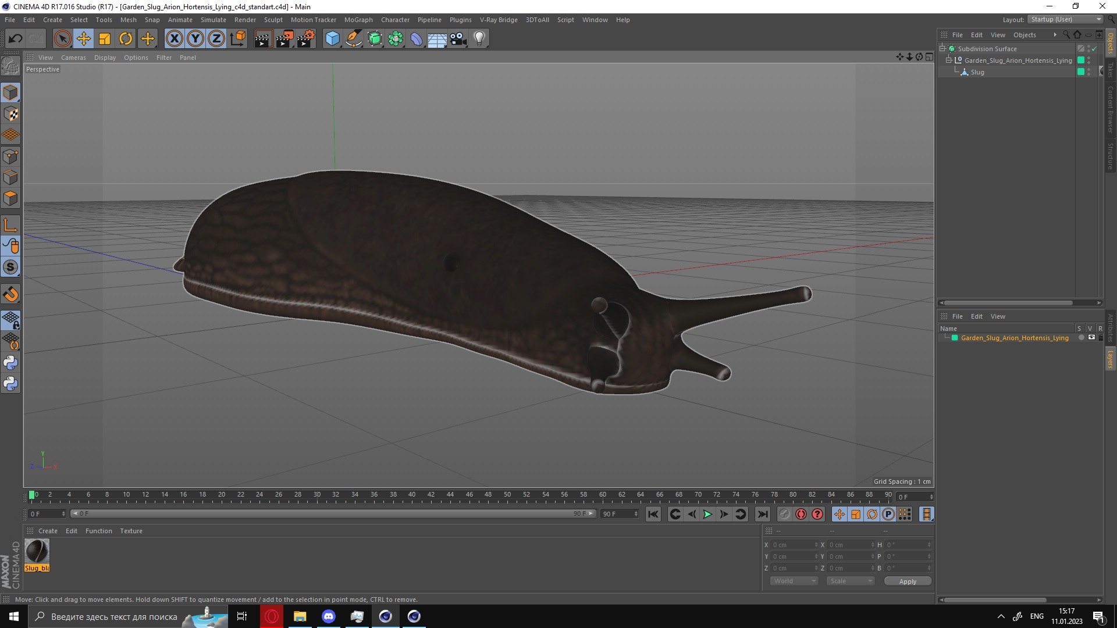Viewport: 1117px width, 628px height.
Task: Open Edit Render Settings icon
Action: 305,39
